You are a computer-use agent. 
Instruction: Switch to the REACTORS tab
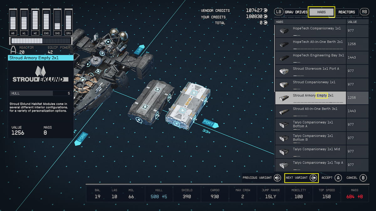(347, 12)
